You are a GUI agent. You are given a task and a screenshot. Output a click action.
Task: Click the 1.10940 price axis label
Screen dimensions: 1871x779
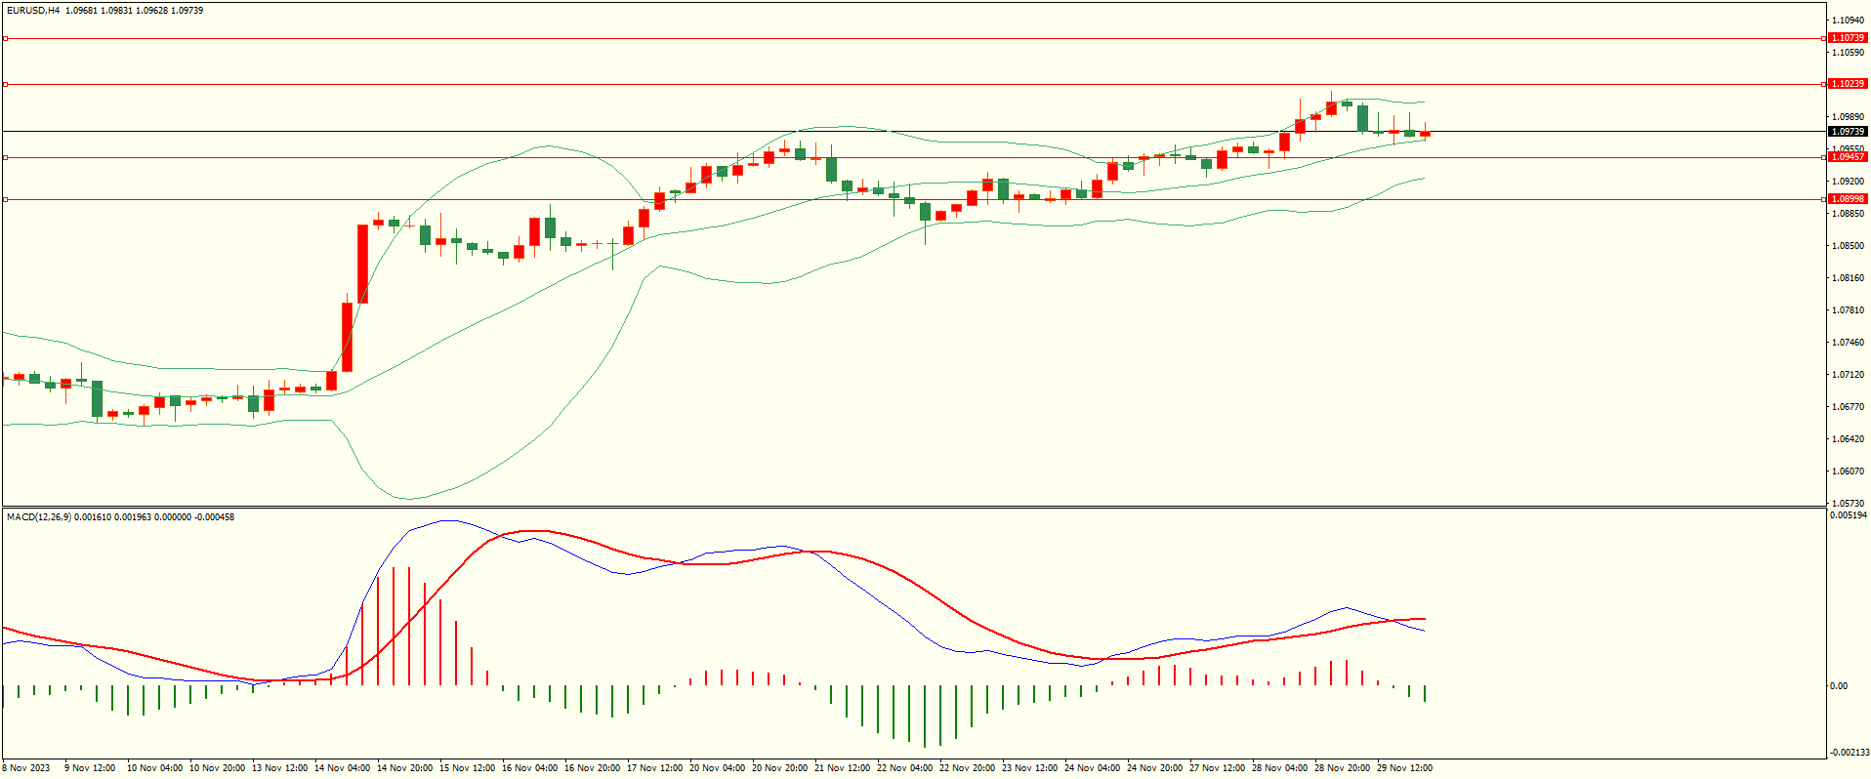pos(1848,20)
